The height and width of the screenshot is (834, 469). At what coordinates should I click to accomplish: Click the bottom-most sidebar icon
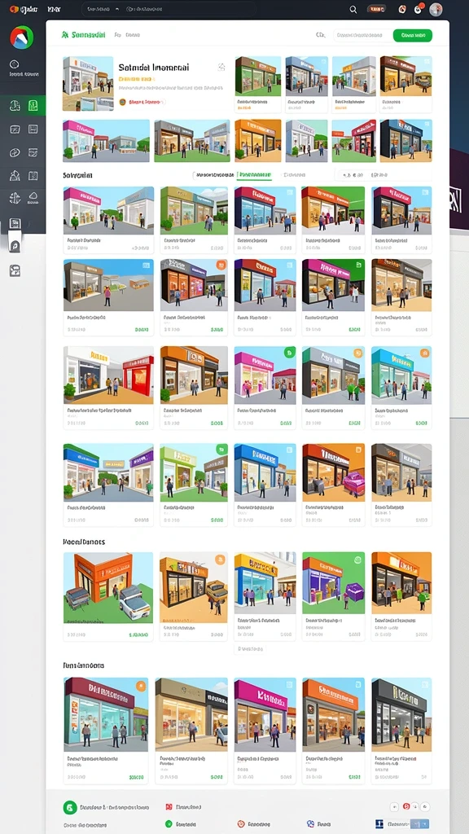15,270
